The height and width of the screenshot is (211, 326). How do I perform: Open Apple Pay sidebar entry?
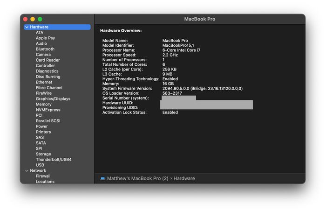point(45,38)
